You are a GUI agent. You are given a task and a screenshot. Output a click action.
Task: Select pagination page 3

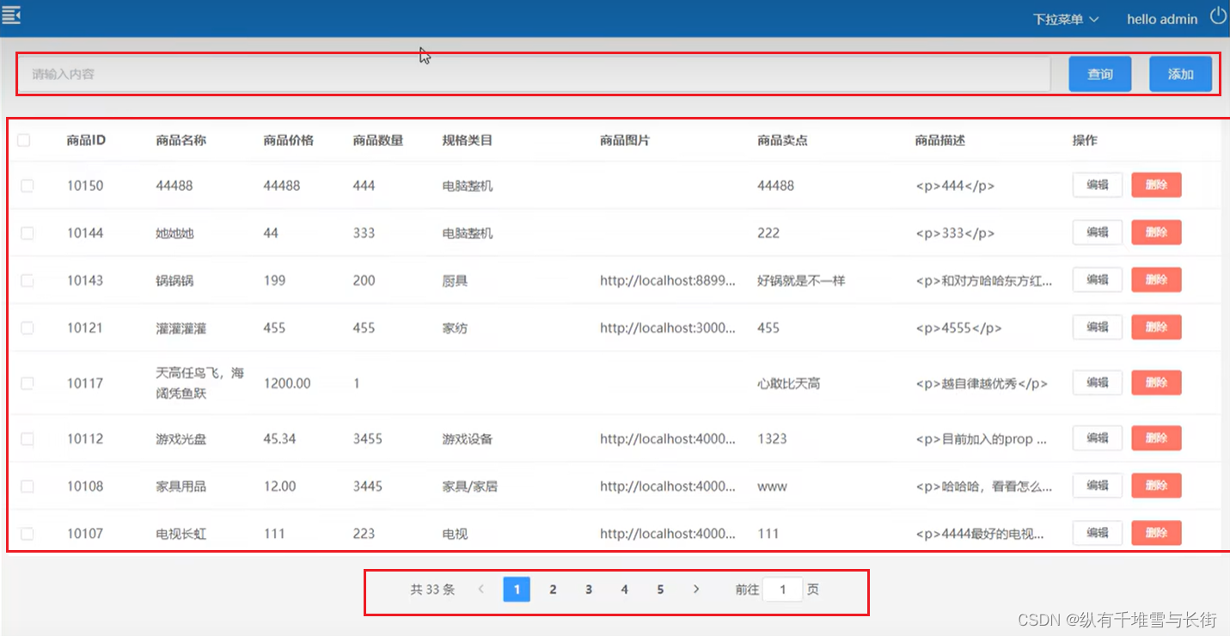coord(589,590)
